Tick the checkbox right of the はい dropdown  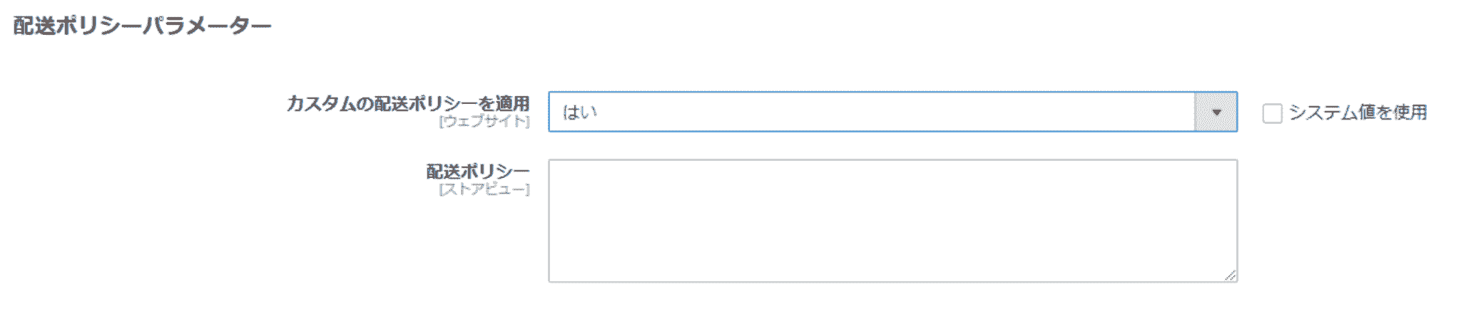coord(1272,113)
